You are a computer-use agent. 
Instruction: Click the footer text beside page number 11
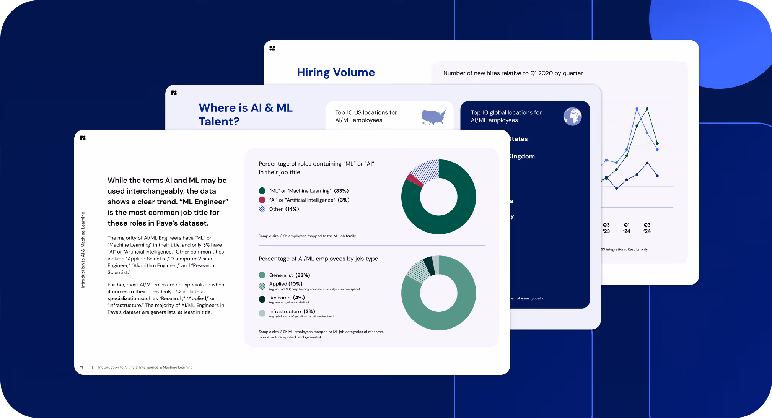145,368
